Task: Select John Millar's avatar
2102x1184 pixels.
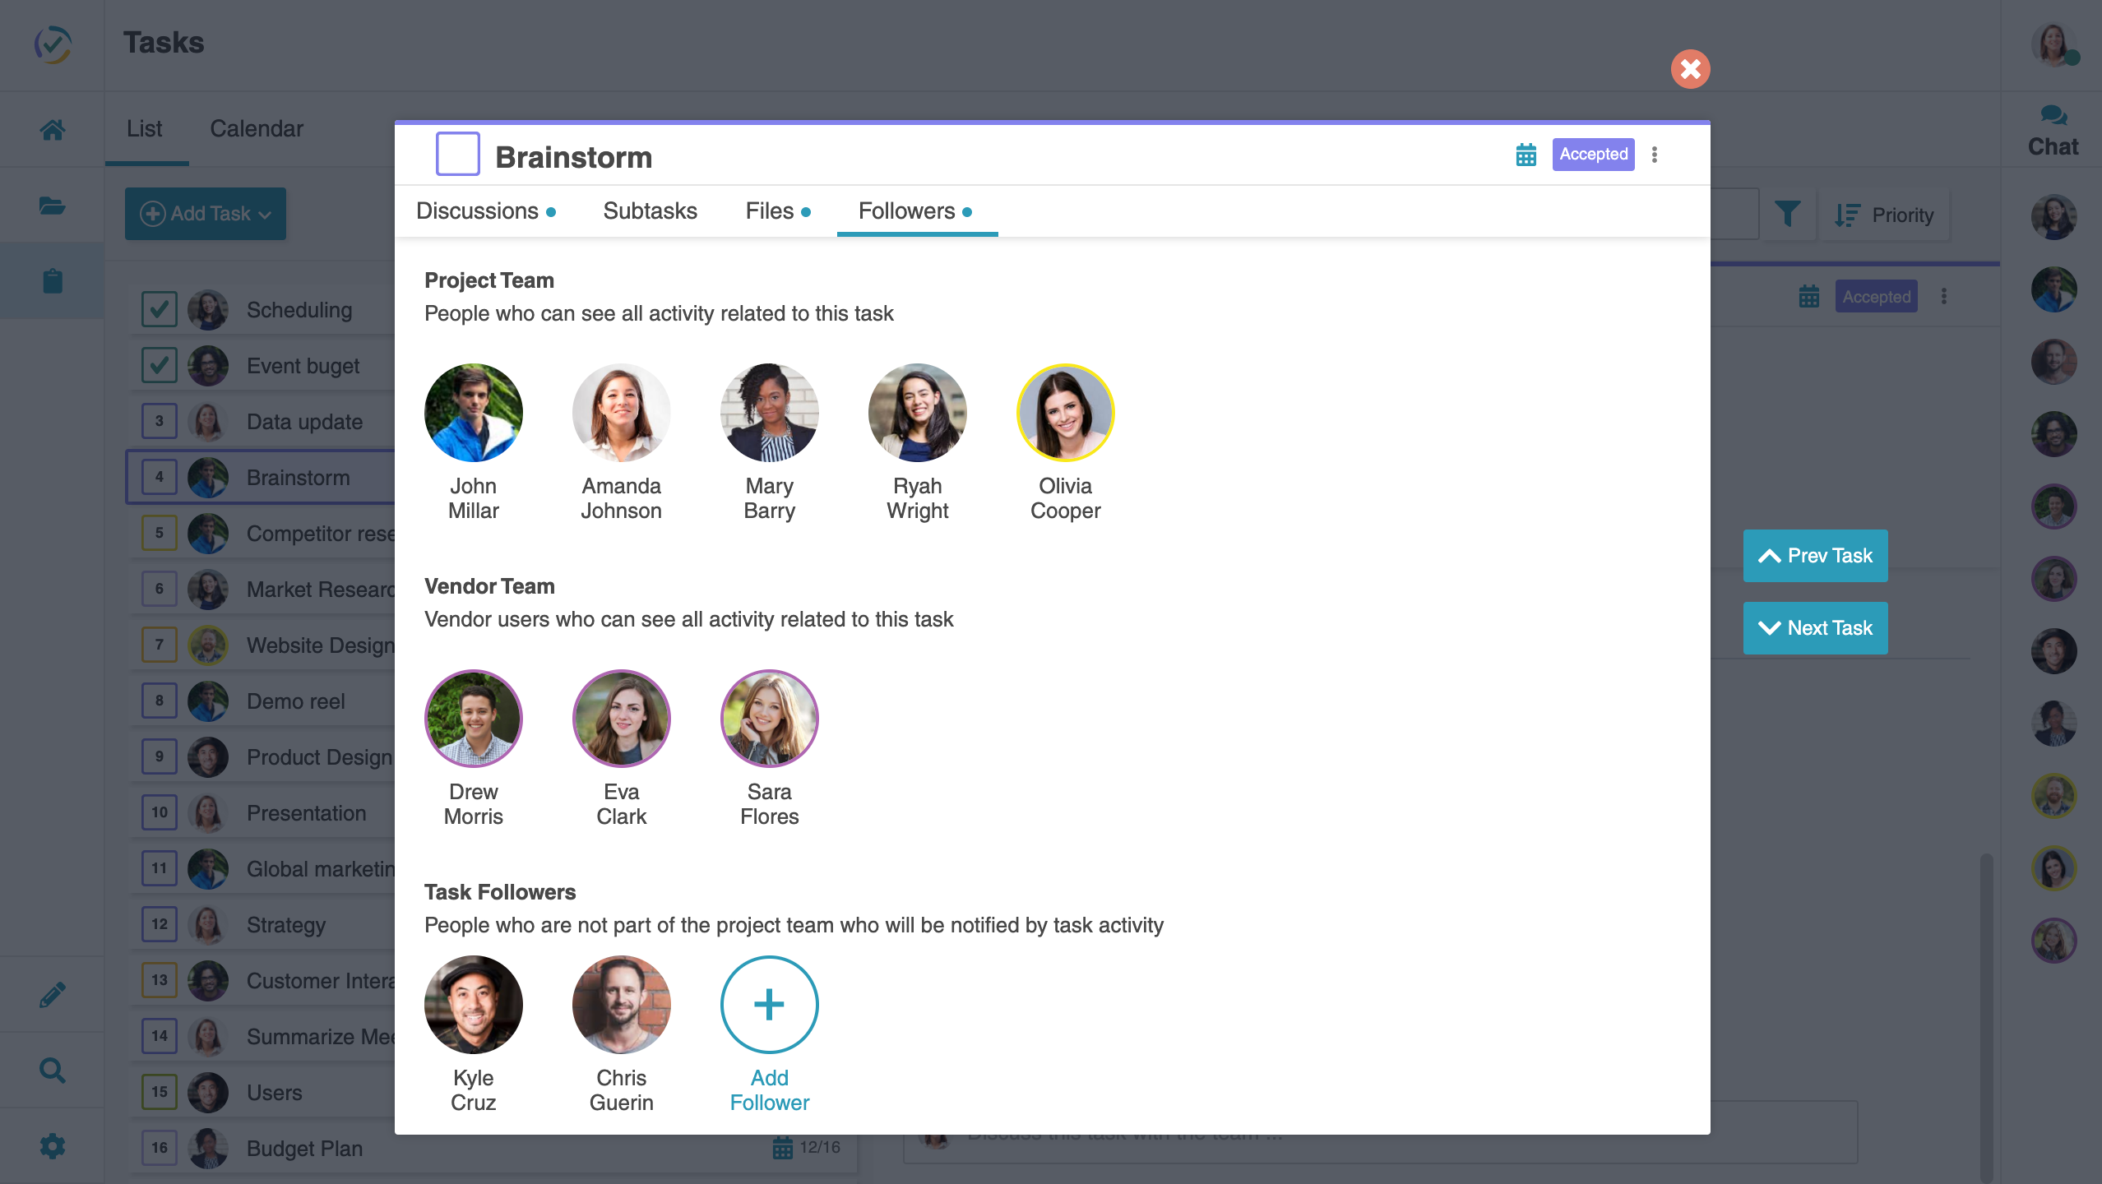Action: click(474, 413)
